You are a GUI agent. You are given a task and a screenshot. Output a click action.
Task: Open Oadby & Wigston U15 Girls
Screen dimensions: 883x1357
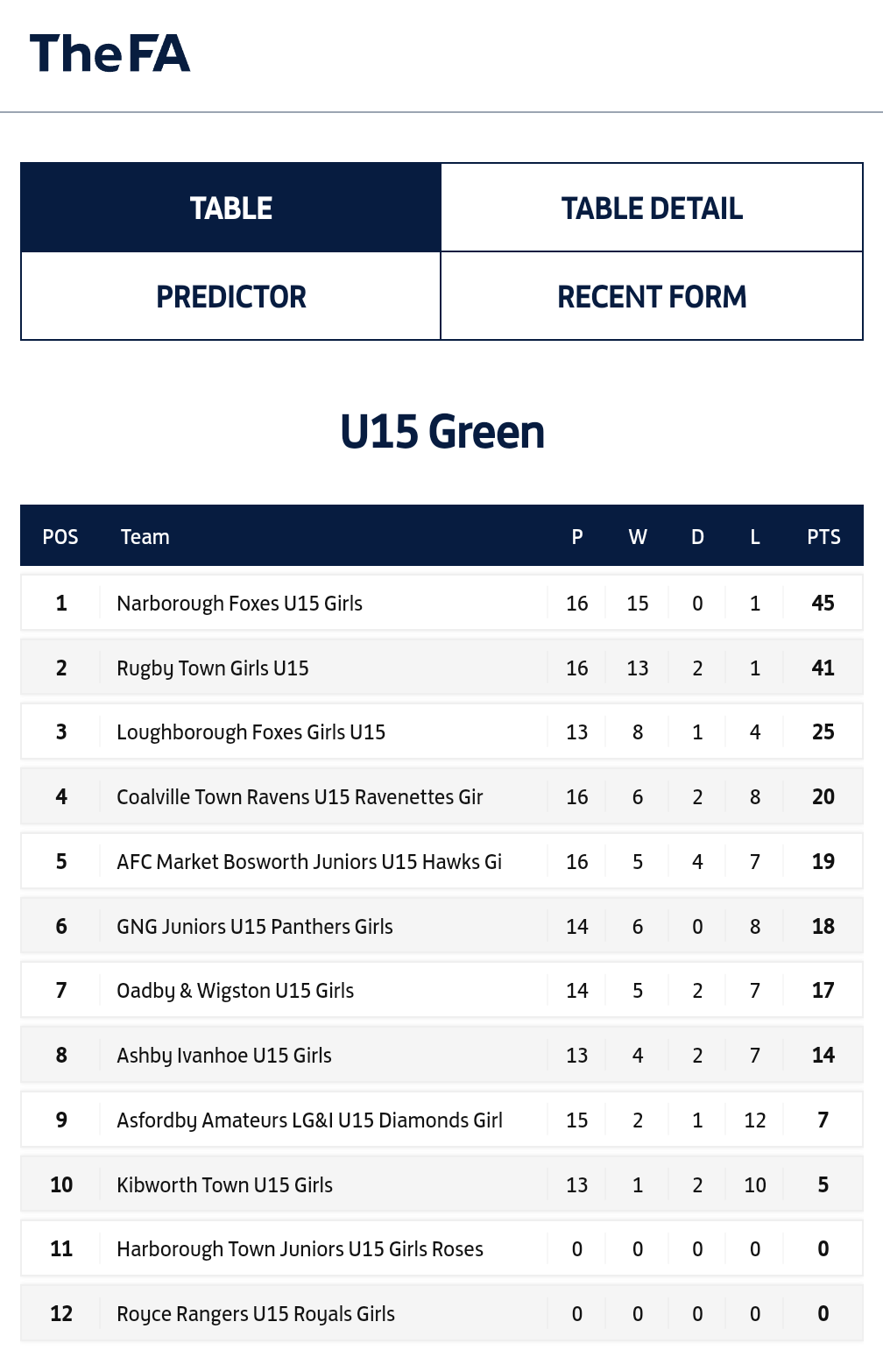(236, 991)
